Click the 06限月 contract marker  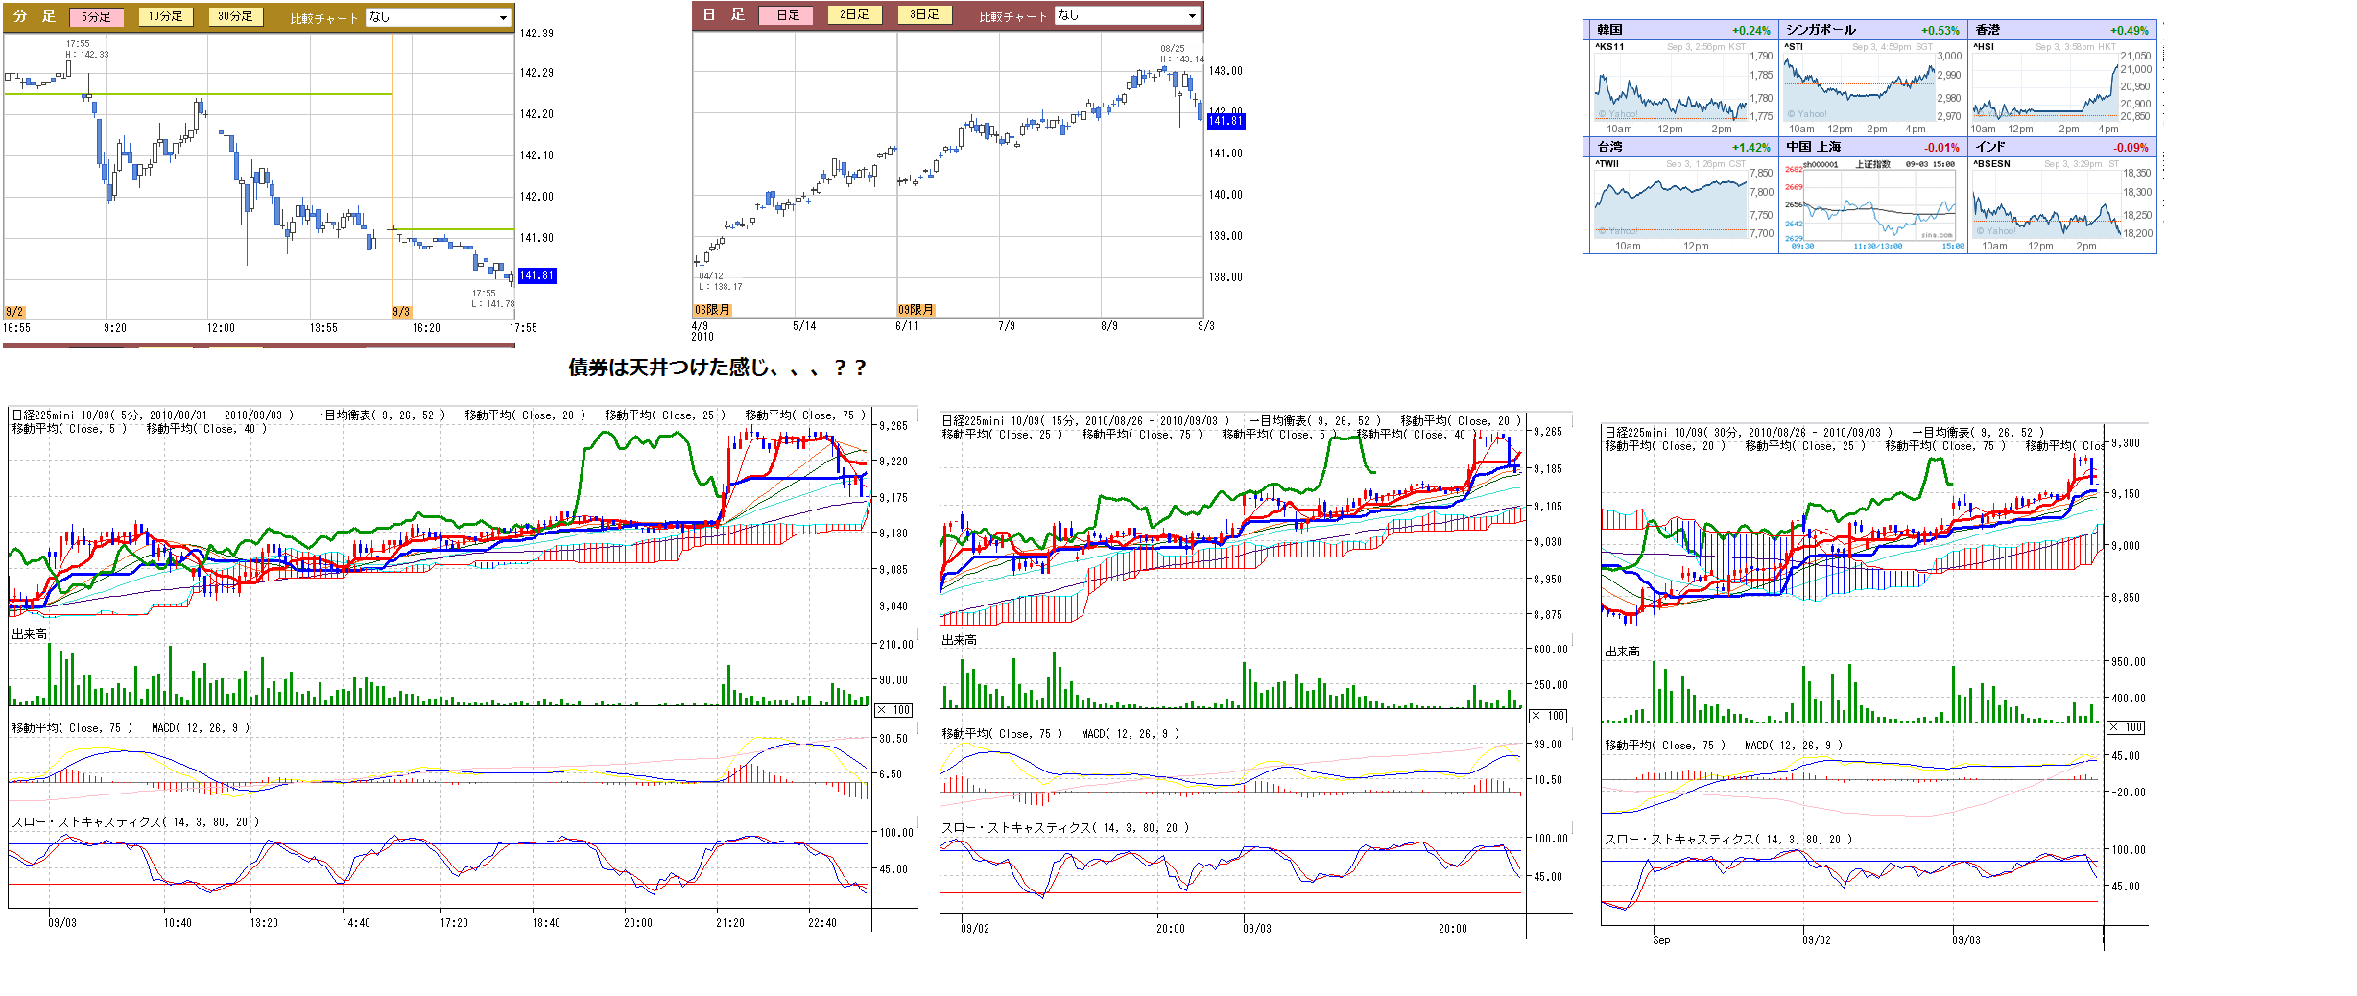(712, 310)
